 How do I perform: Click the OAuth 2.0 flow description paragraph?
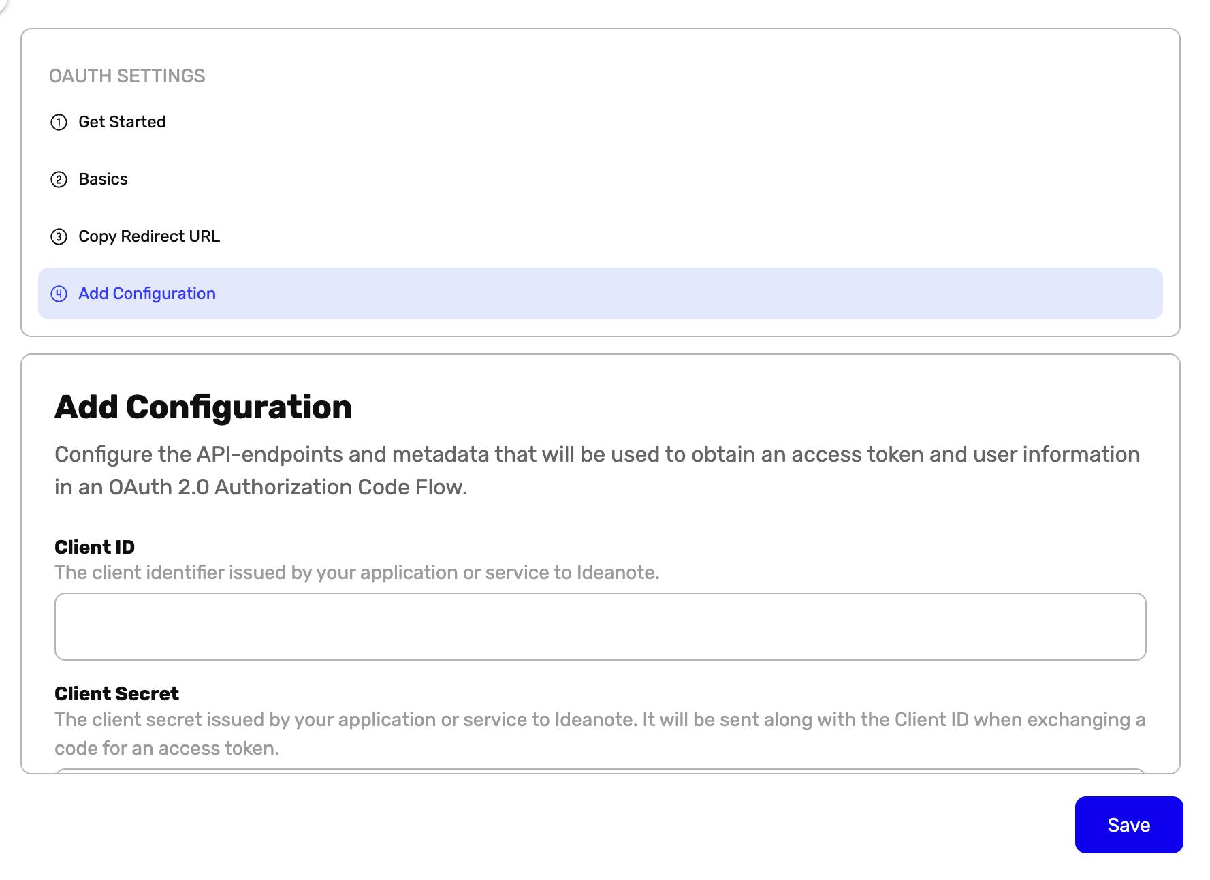point(598,470)
